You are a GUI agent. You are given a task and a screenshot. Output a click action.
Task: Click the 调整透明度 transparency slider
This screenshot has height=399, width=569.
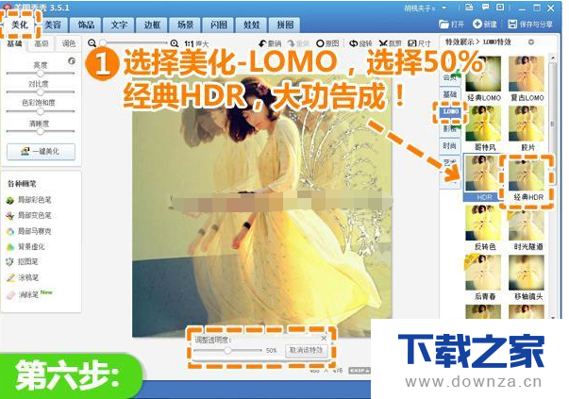(x=227, y=350)
